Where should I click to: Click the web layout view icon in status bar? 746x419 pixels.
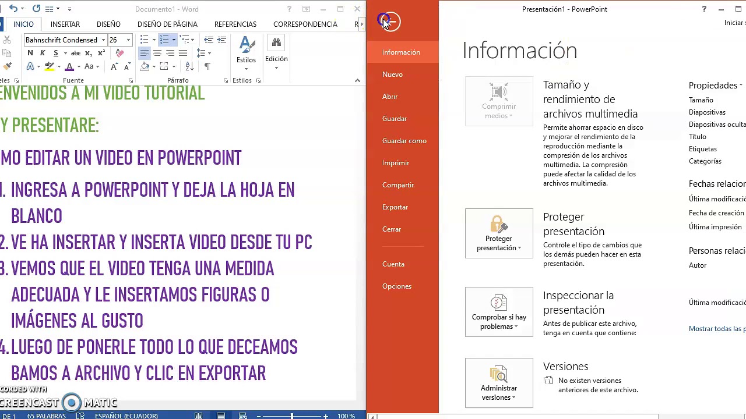(243, 416)
